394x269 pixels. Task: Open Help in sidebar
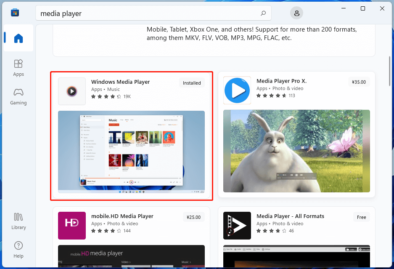[19, 250]
